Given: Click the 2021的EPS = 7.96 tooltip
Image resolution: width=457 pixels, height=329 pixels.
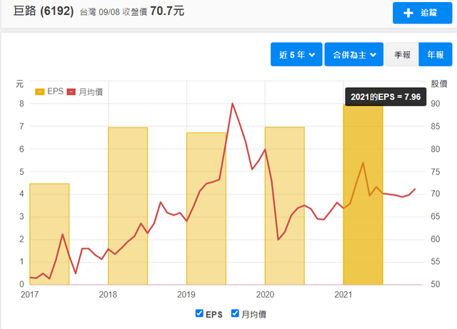Looking at the screenshot, I should [x=386, y=97].
